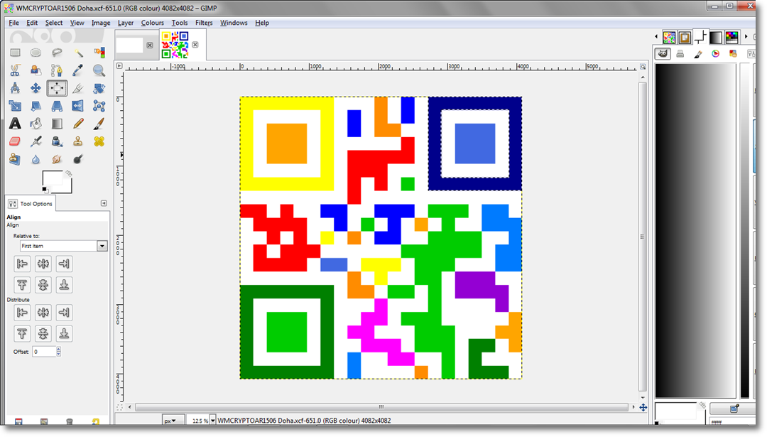This screenshot has width=767, height=437.
Task: Swap foreground and background colours arrow
Action: [69, 173]
